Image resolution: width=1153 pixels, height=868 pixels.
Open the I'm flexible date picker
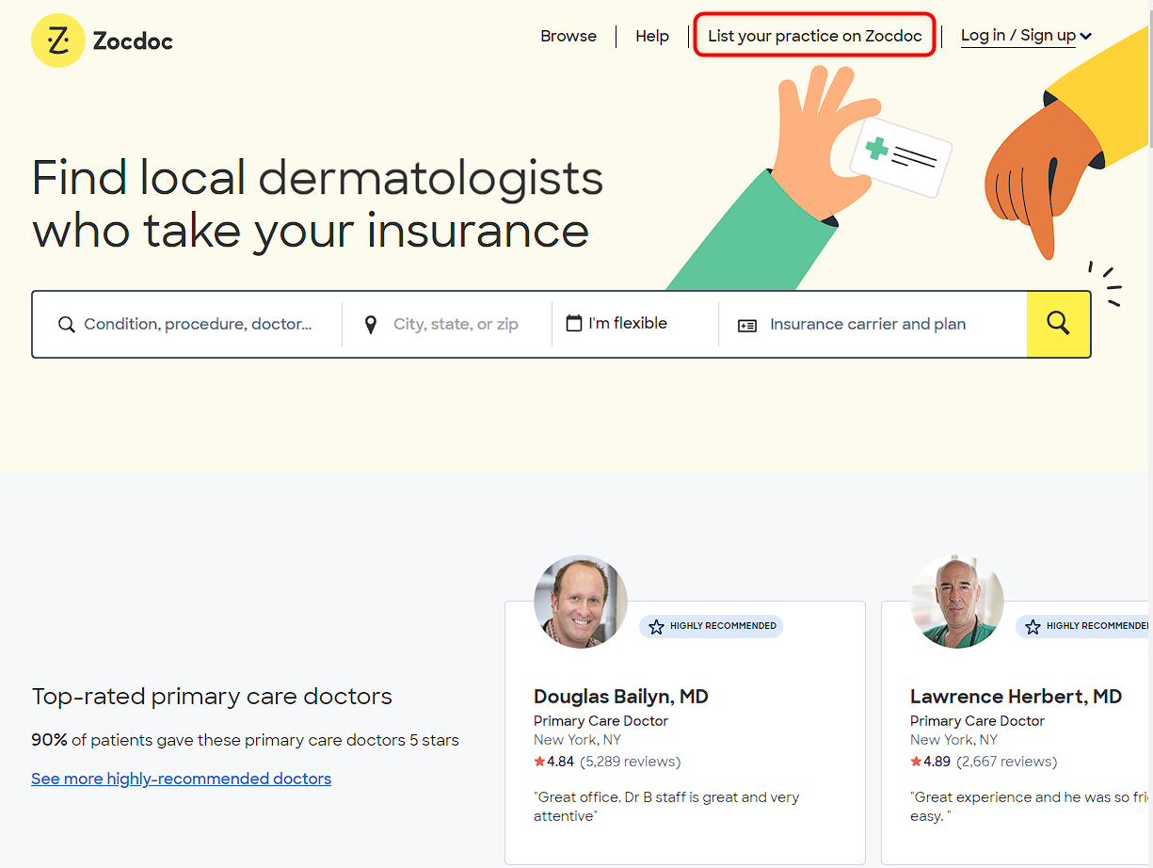(x=634, y=324)
